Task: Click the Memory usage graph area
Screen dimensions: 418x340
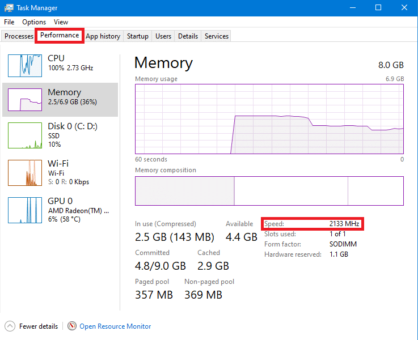Action: [269, 119]
